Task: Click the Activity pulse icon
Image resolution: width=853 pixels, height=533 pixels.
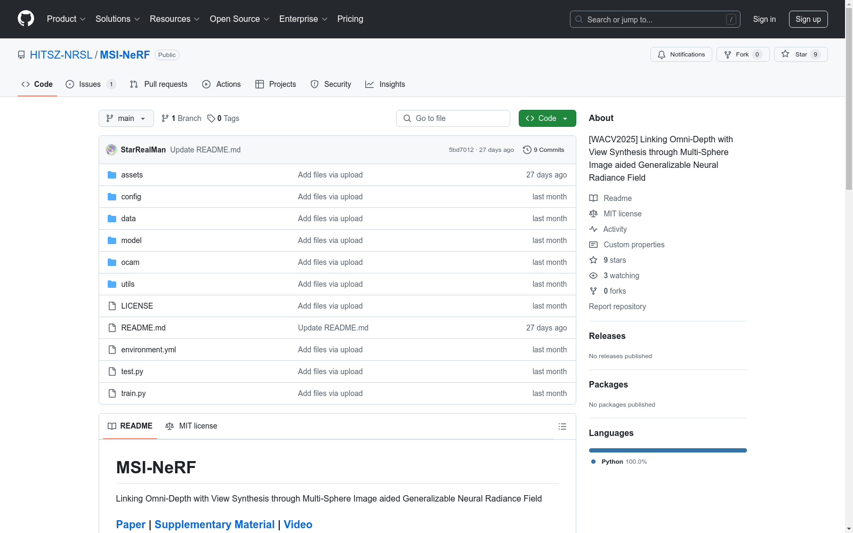Action: 593,229
